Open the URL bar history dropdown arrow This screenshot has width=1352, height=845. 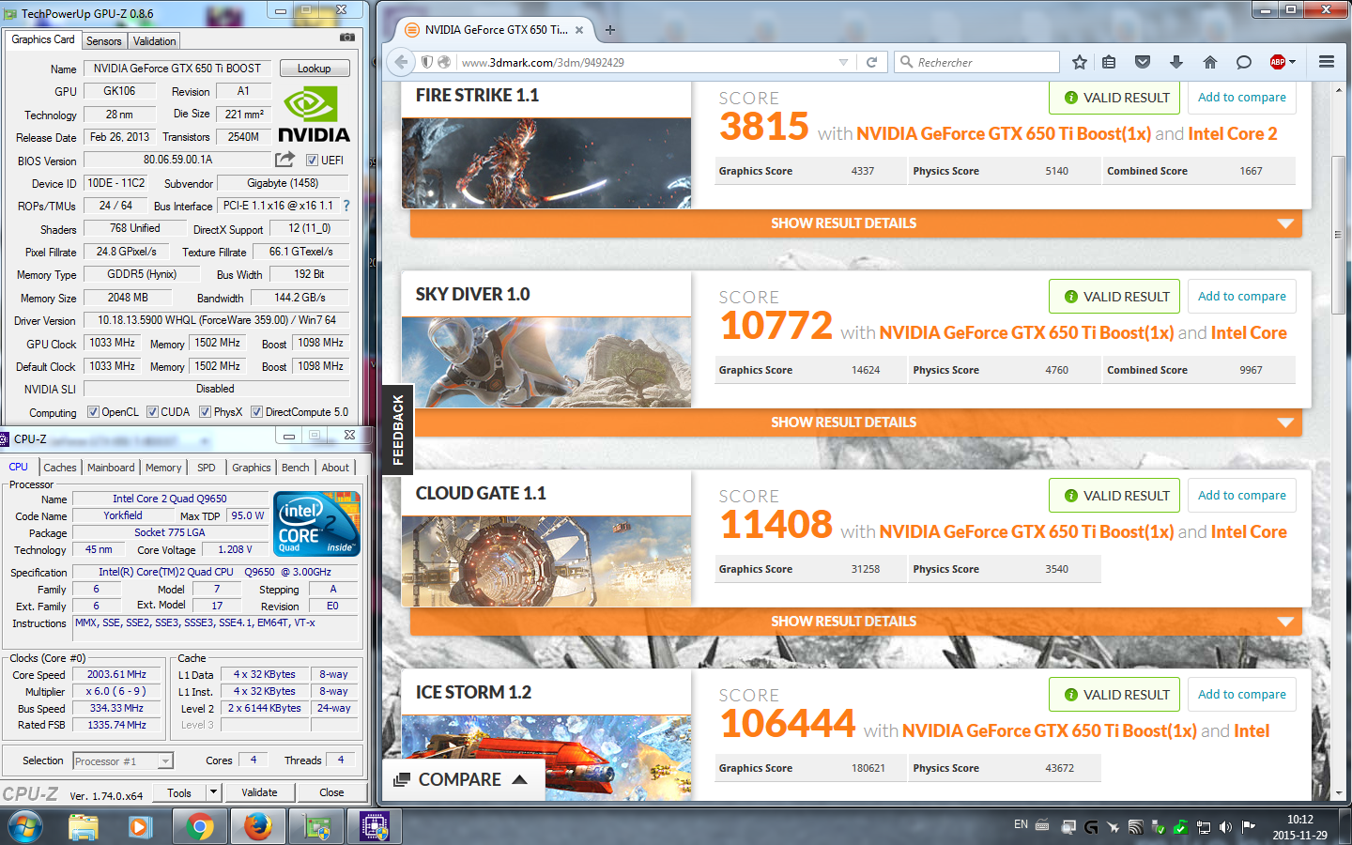tap(843, 62)
